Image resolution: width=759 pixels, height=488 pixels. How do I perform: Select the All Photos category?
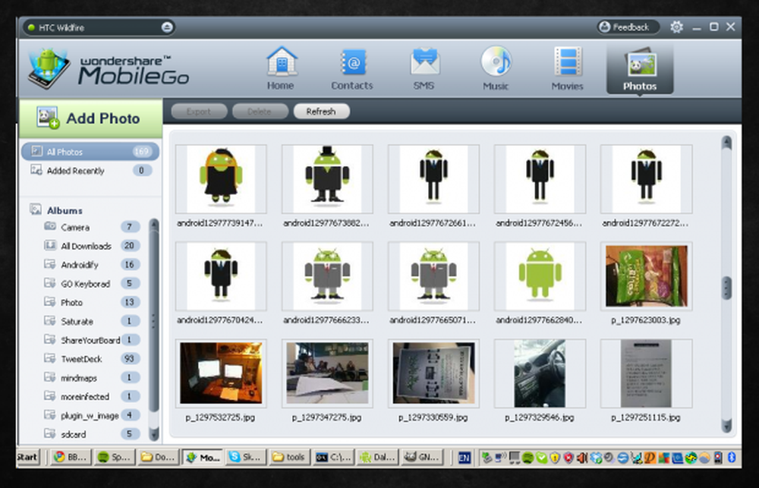90,152
